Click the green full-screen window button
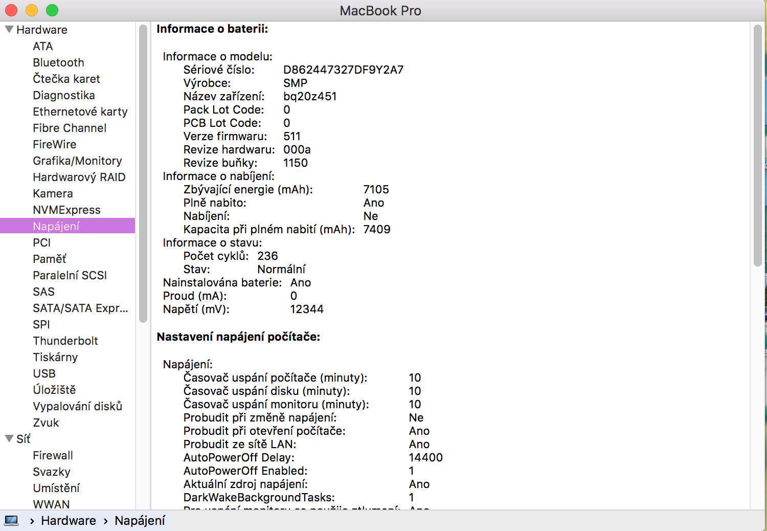 pos(52,10)
